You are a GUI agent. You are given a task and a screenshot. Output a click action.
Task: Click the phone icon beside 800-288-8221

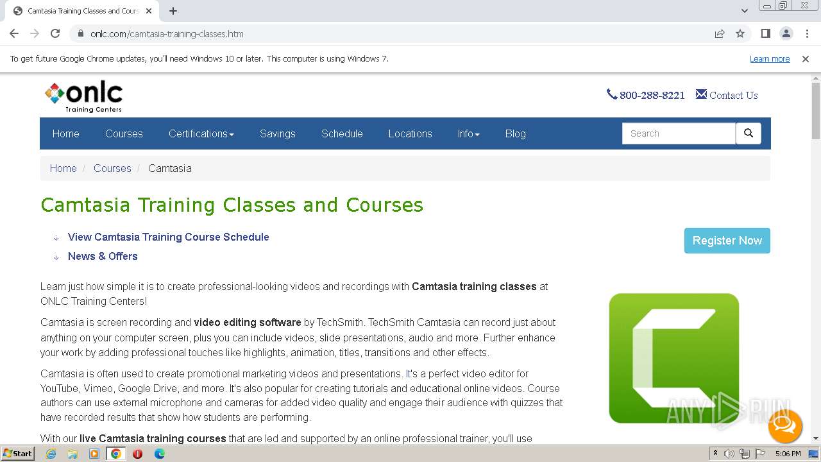pyautogui.click(x=612, y=94)
